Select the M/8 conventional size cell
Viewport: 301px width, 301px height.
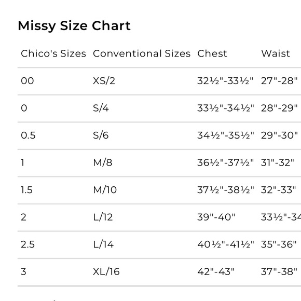click(x=103, y=162)
